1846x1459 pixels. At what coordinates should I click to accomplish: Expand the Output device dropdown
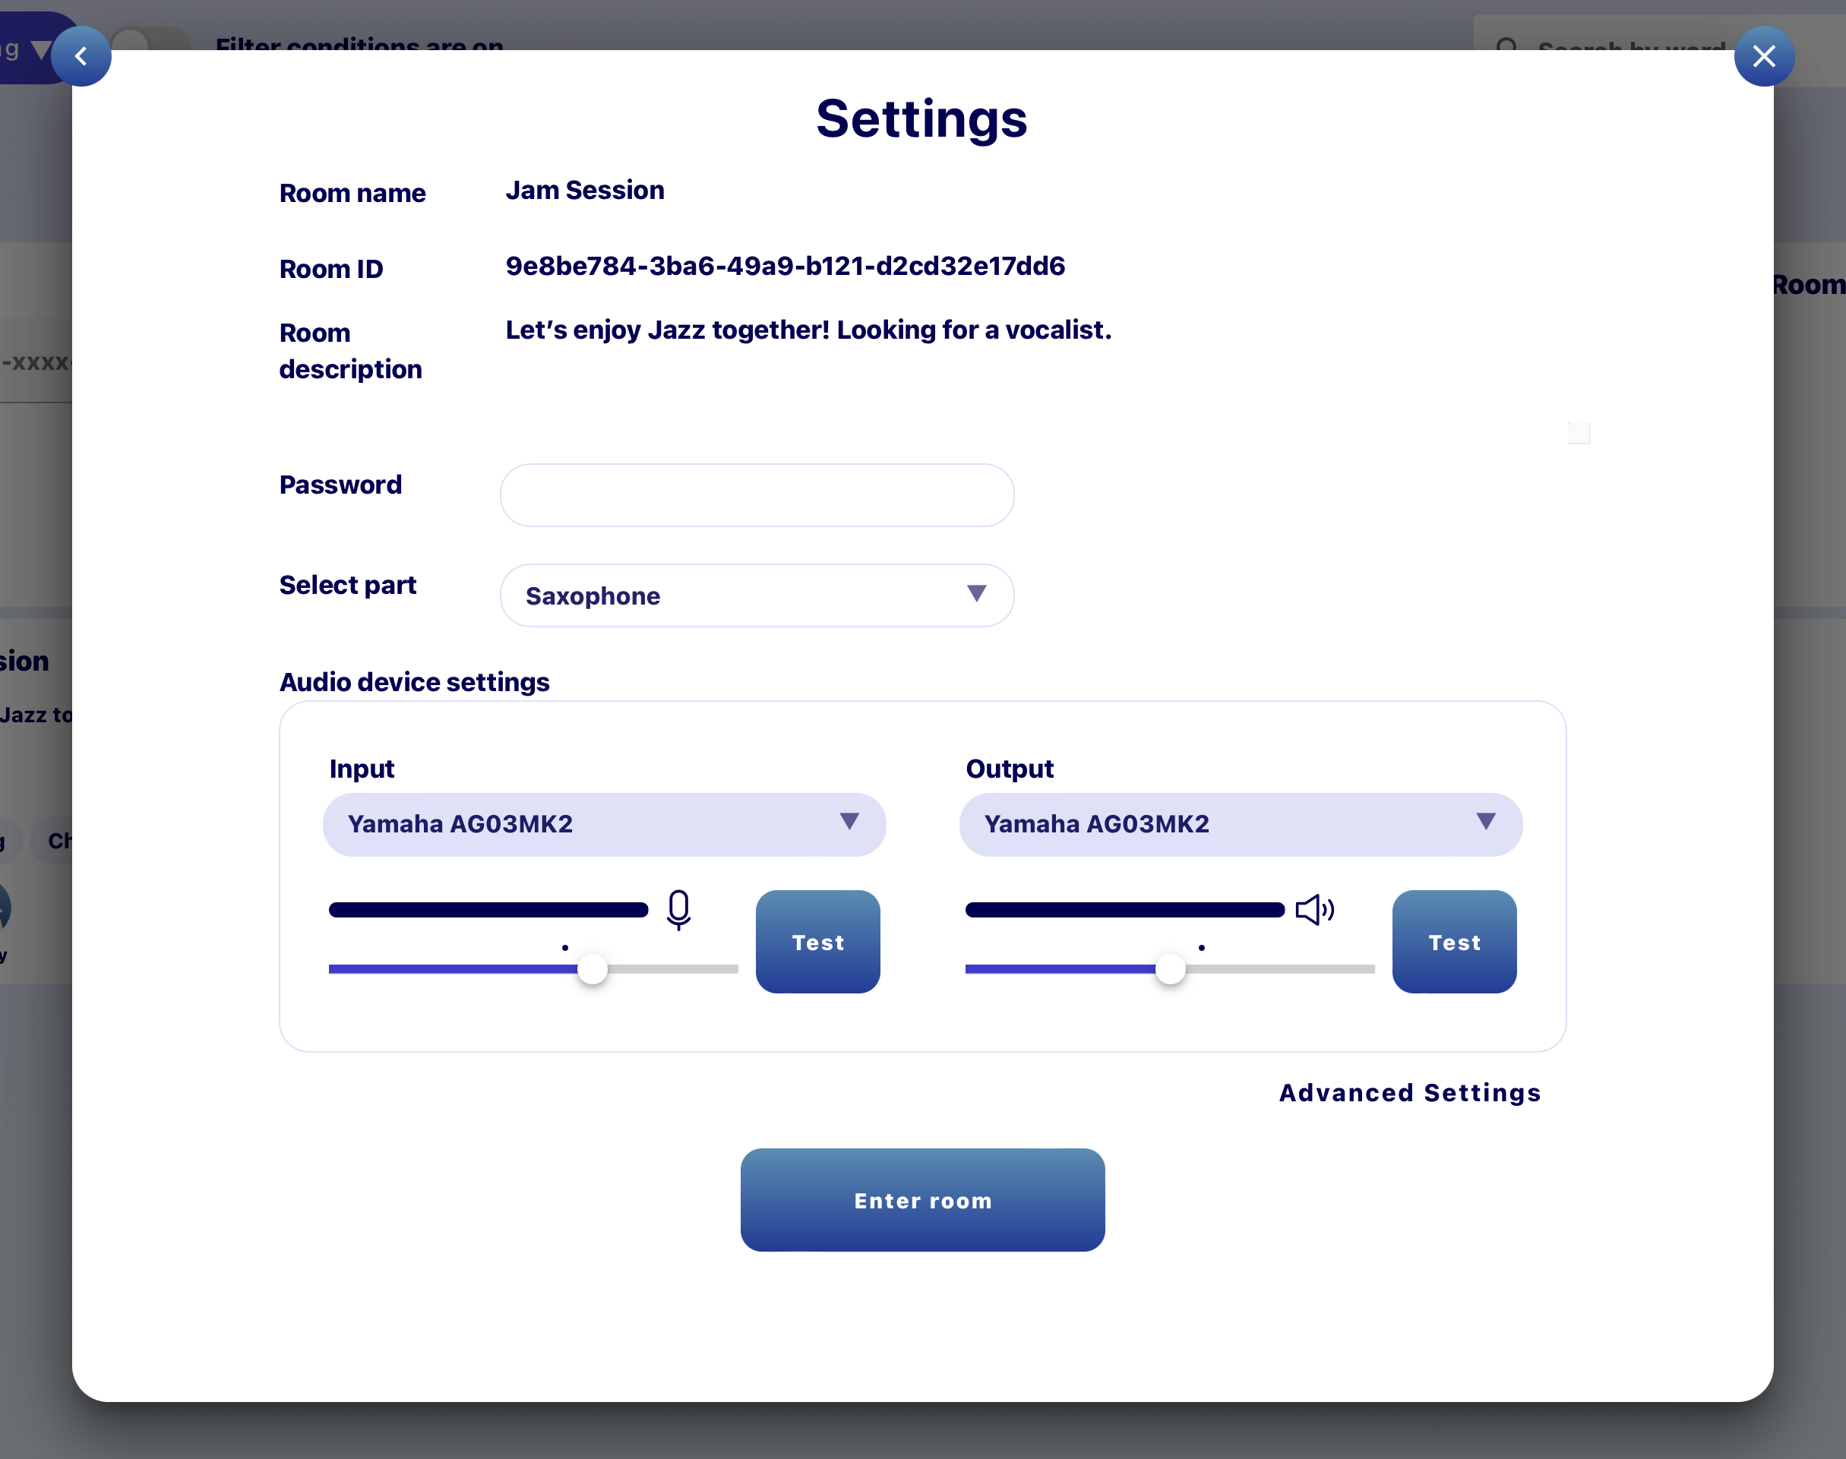tap(1240, 824)
